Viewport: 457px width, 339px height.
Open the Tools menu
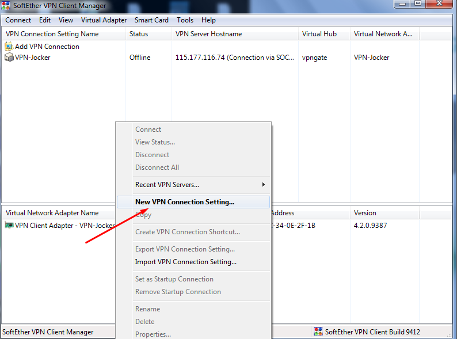185,20
